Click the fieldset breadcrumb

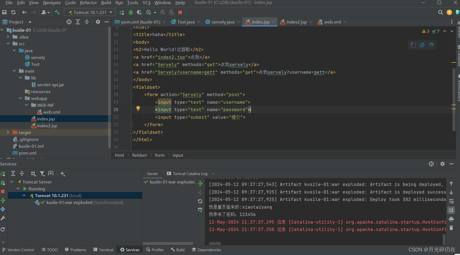pos(139,155)
